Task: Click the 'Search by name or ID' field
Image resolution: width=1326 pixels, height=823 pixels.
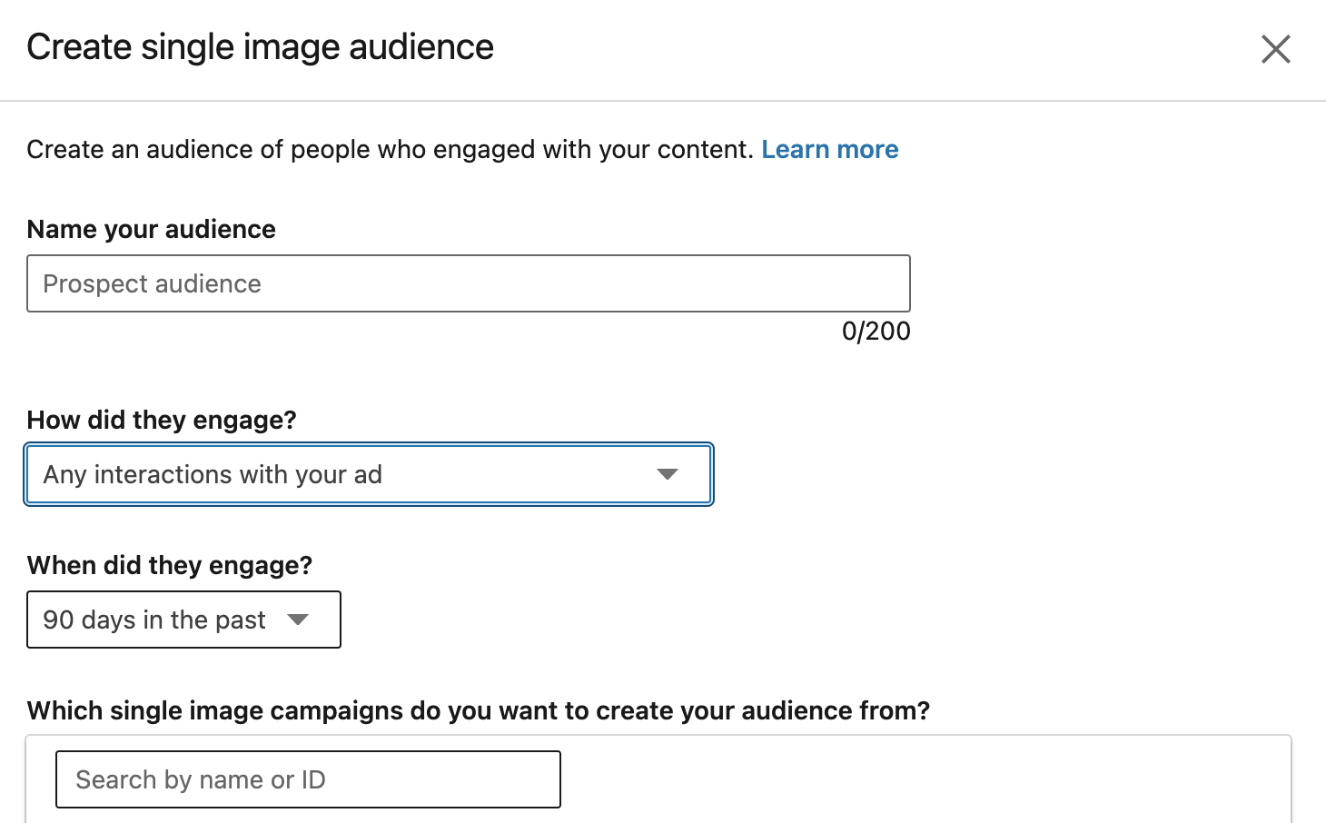Action: 308,778
